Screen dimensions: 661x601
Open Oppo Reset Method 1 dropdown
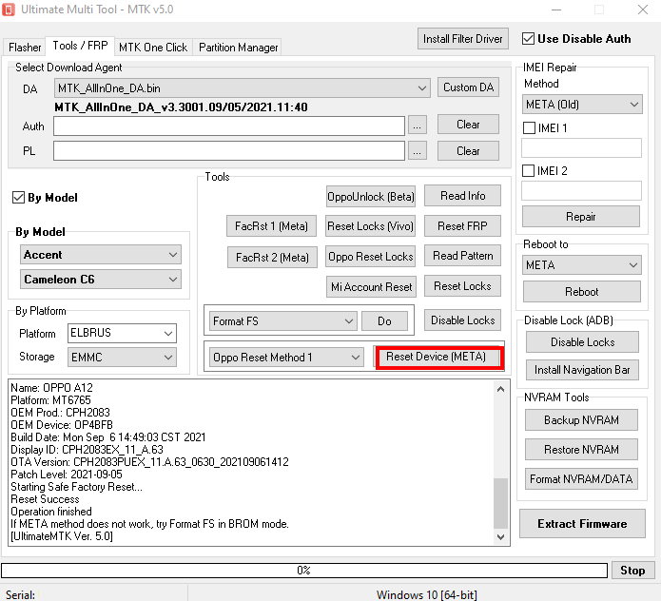[286, 357]
